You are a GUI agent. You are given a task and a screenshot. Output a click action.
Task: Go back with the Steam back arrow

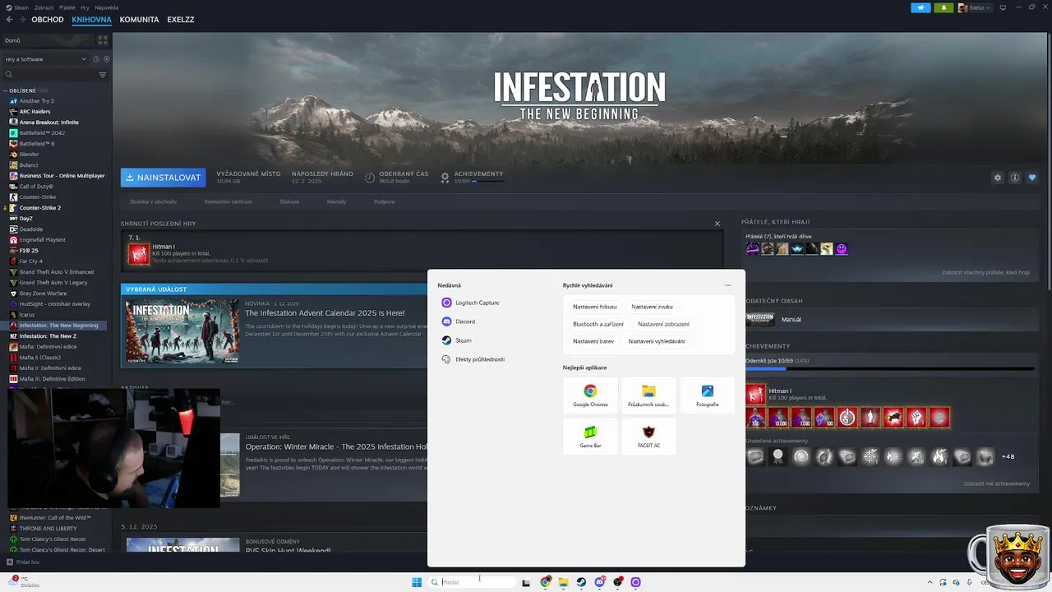pyautogui.click(x=9, y=19)
